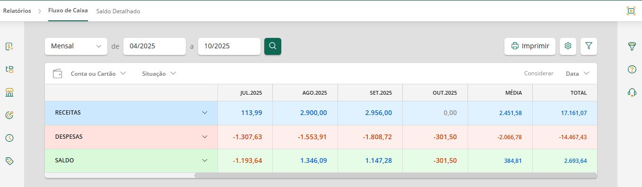
Task: Click the end date field 10/2025
Action: [229, 46]
